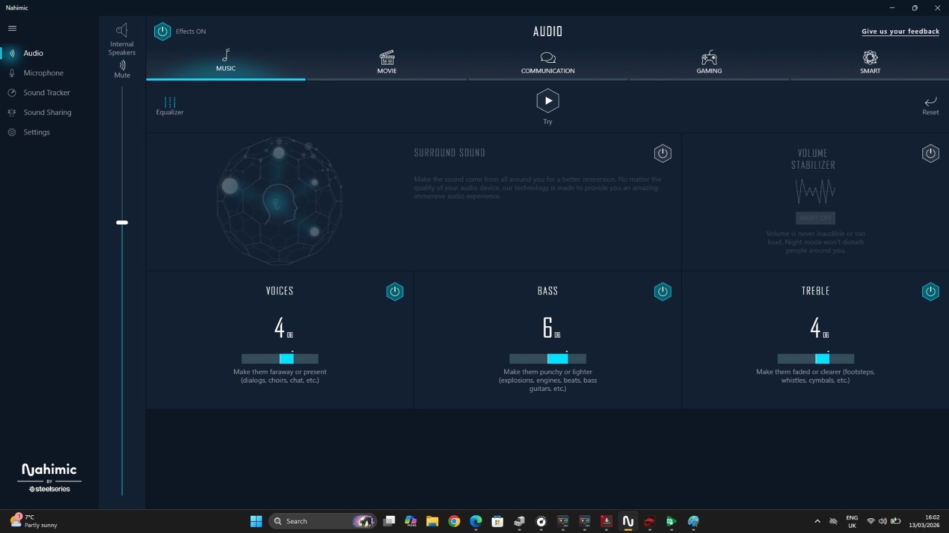The width and height of the screenshot is (949, 533).
Task: Toggle the Effects ON power button
Action: pyautogui.click(x=163, y=31)
